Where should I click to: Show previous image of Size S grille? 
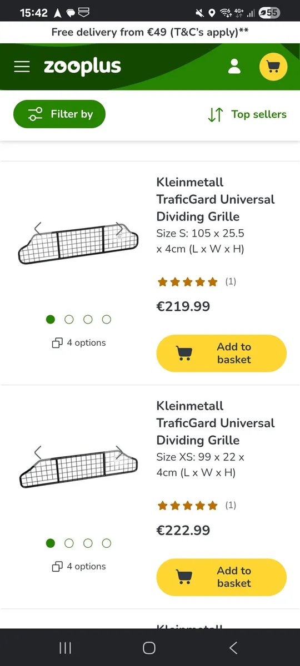pyautogui.click(x=38, y=228)
